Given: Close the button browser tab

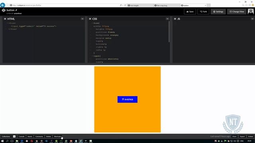Looking at the screenshot, I should click(206, 5).
